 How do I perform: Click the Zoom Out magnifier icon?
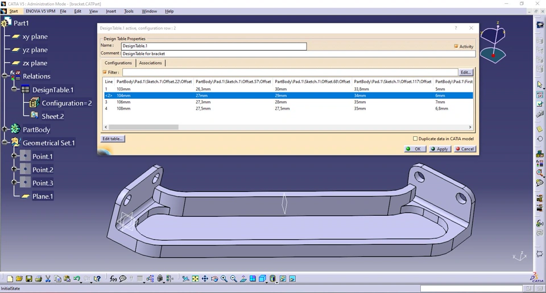tap(233, 279)
